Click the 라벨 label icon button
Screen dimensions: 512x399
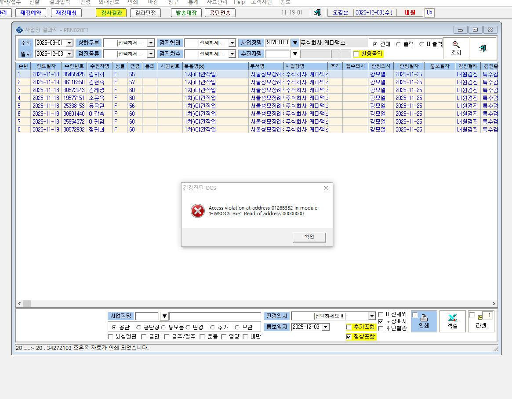click(x=481, y=321)
